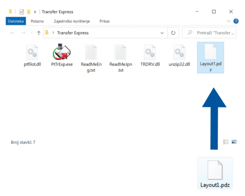Click the unzip32.dll name label
245x196 pixels.
pos(179,64)
